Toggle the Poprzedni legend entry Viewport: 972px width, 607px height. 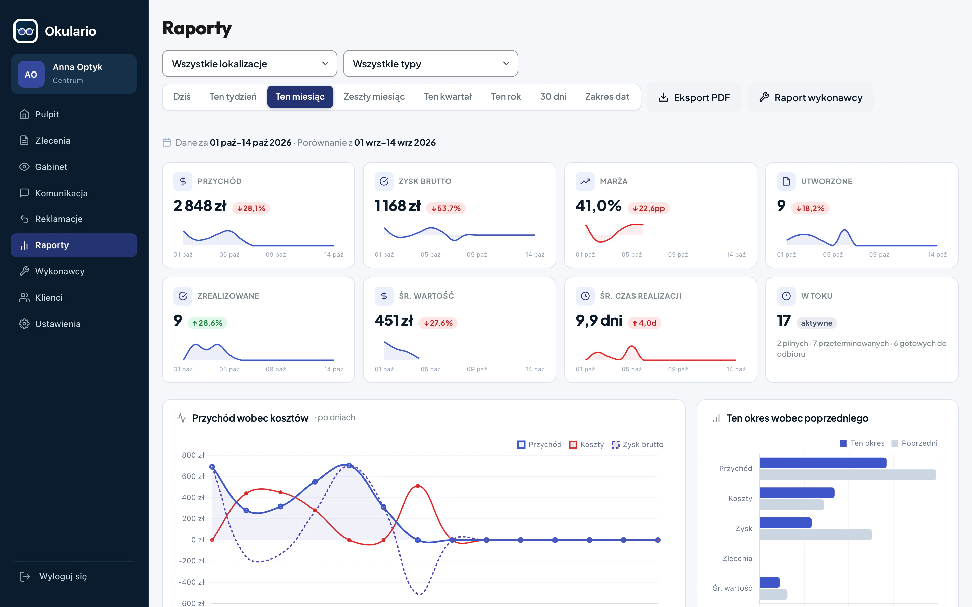(x=914, y=443)
